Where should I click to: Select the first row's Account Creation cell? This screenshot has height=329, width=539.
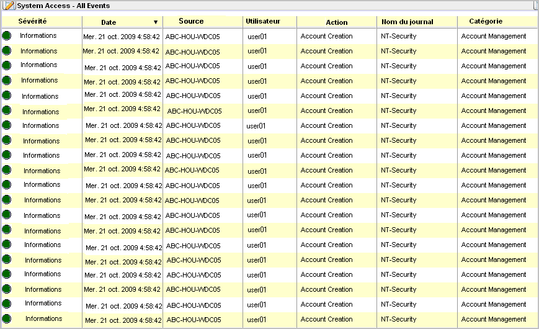(x=326, y=36)
